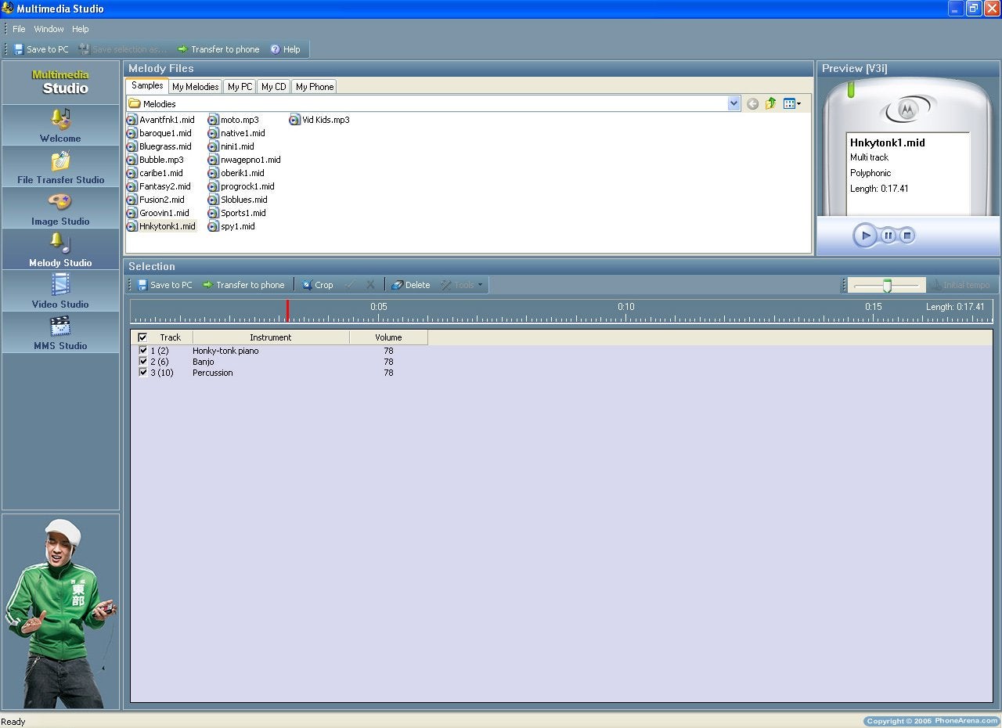Switch to the My Melodies tab
Image resolution: width=1002 pixels, height=728 pixels.
coord(196,87)
